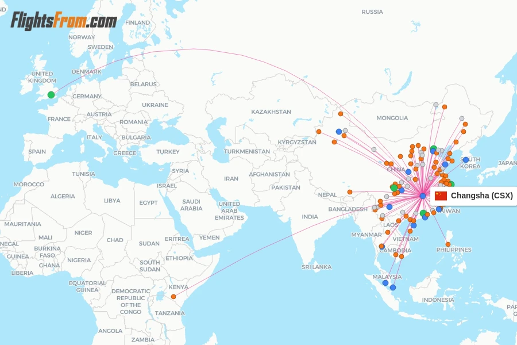This screenshot has height=345, width=517.
Task: Select the blue marker beside the China label
Action: coord(408,172)
